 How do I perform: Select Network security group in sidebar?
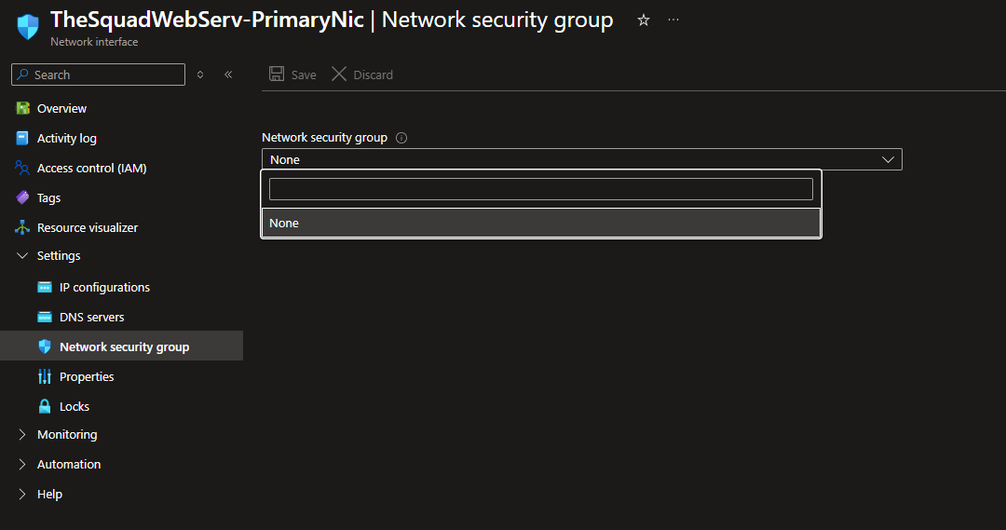click(121, 346)
